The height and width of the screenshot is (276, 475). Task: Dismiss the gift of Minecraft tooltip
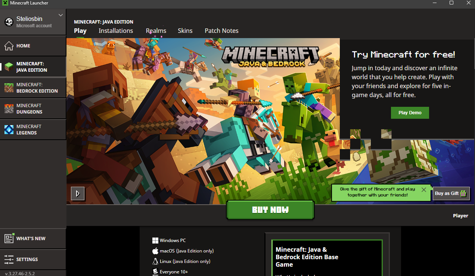click(424, 190)
